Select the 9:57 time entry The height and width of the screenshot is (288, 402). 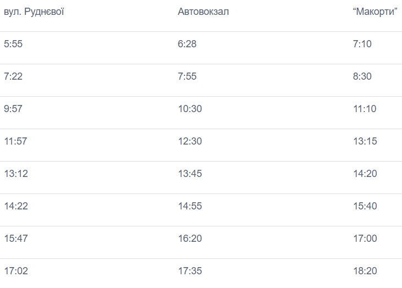click(x=13, y=109)
